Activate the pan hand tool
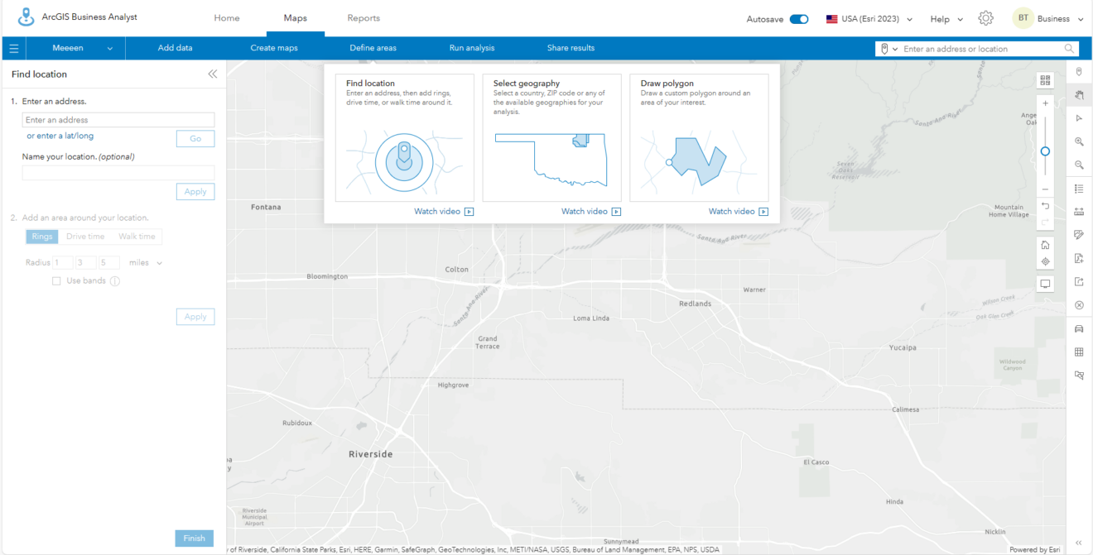This screenshot has width=1093, height=555. (1079, 95)
